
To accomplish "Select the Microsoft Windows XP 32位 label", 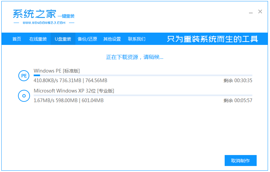I will 74,90.
